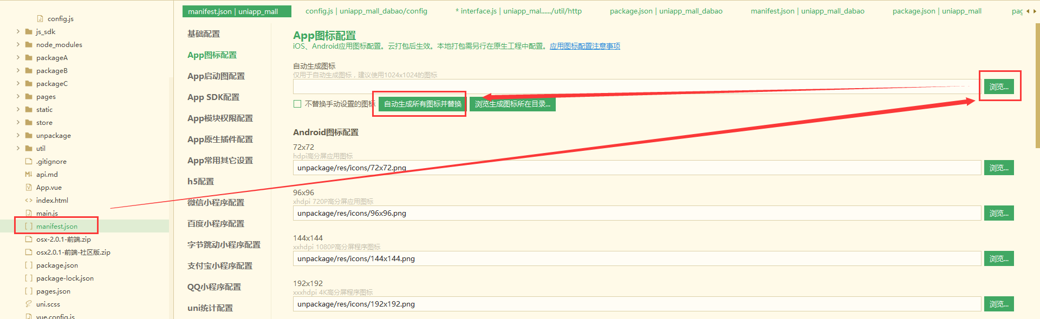
Task: Click the 72x72 icon path field
Action: point(637,168)
